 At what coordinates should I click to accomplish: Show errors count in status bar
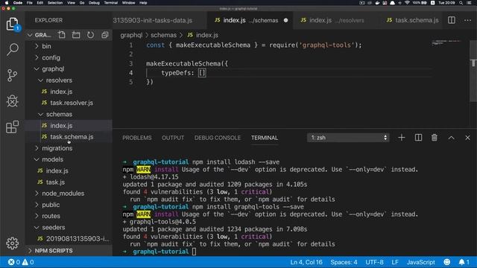point(14,262)
